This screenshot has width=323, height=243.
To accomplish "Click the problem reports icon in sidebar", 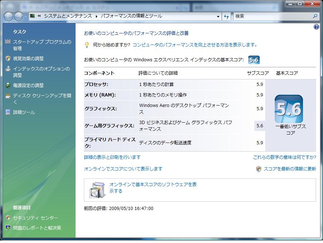I will pyautogui.click(x=8, y=227).
